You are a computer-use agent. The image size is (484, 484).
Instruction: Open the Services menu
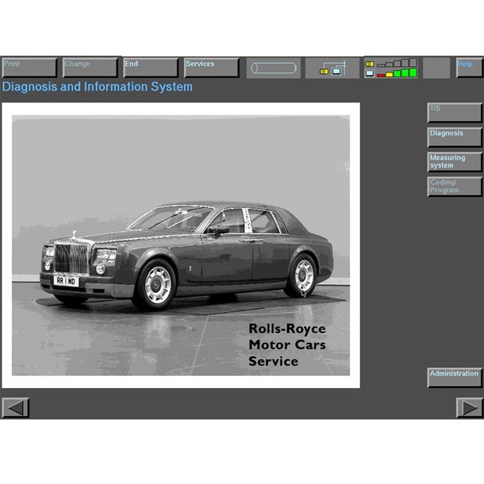click(211, 67)
